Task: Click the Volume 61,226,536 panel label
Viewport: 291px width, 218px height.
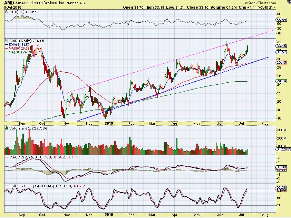Action: 28,128
